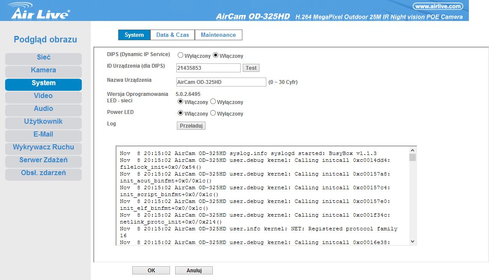Click the log scrollbar down arrow

pyautogui.click(x=413, y=241)
